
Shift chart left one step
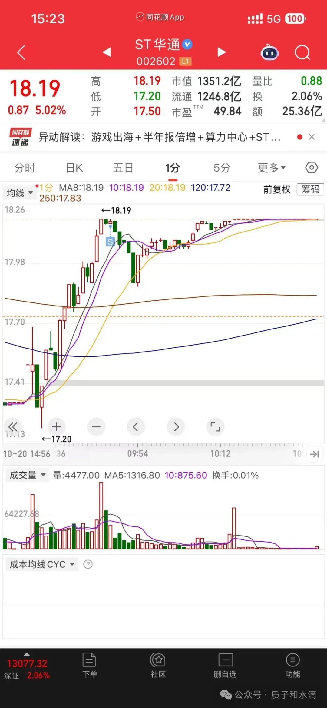point(136,427)
